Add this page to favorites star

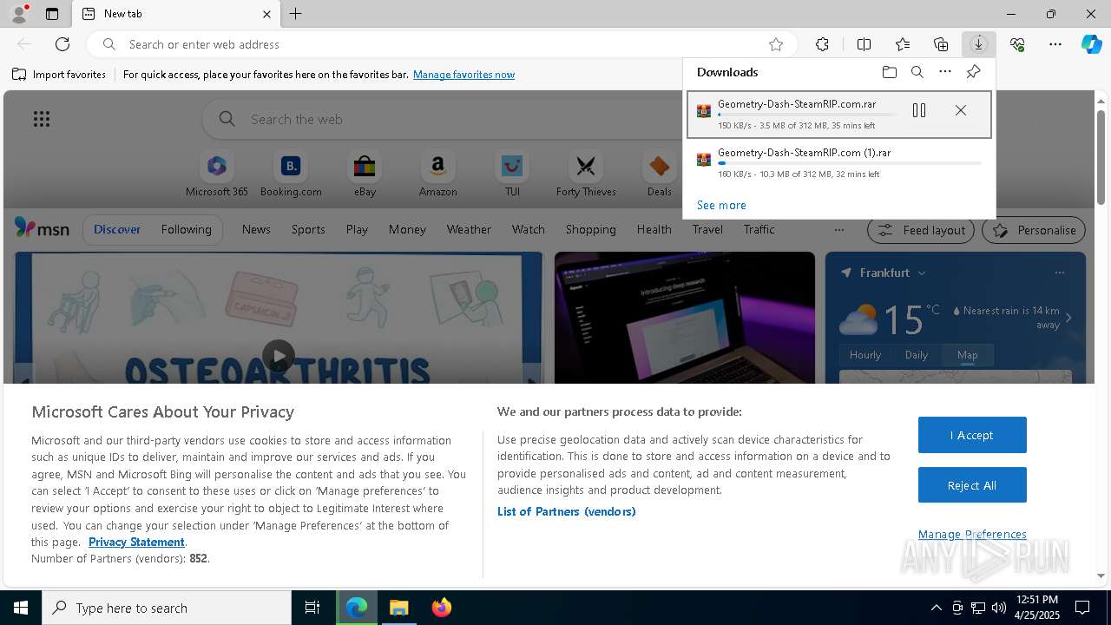coord(776,44)
